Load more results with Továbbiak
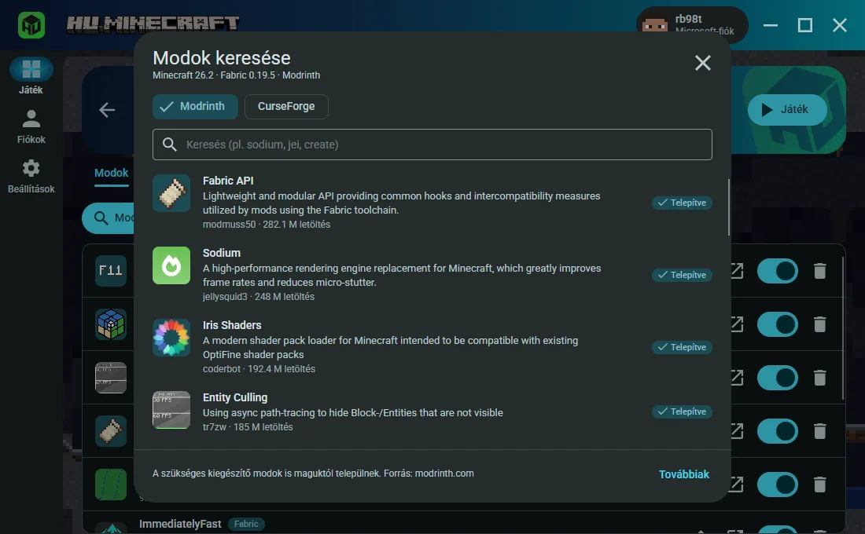Image resolution: width=865 pixels, height=534 pixels. [684, 474]
